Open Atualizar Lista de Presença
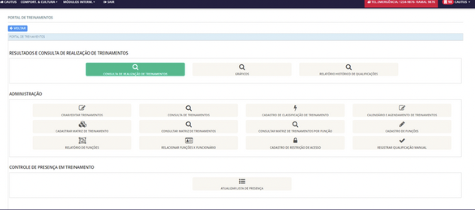The image size is (475, 210). 242,184
